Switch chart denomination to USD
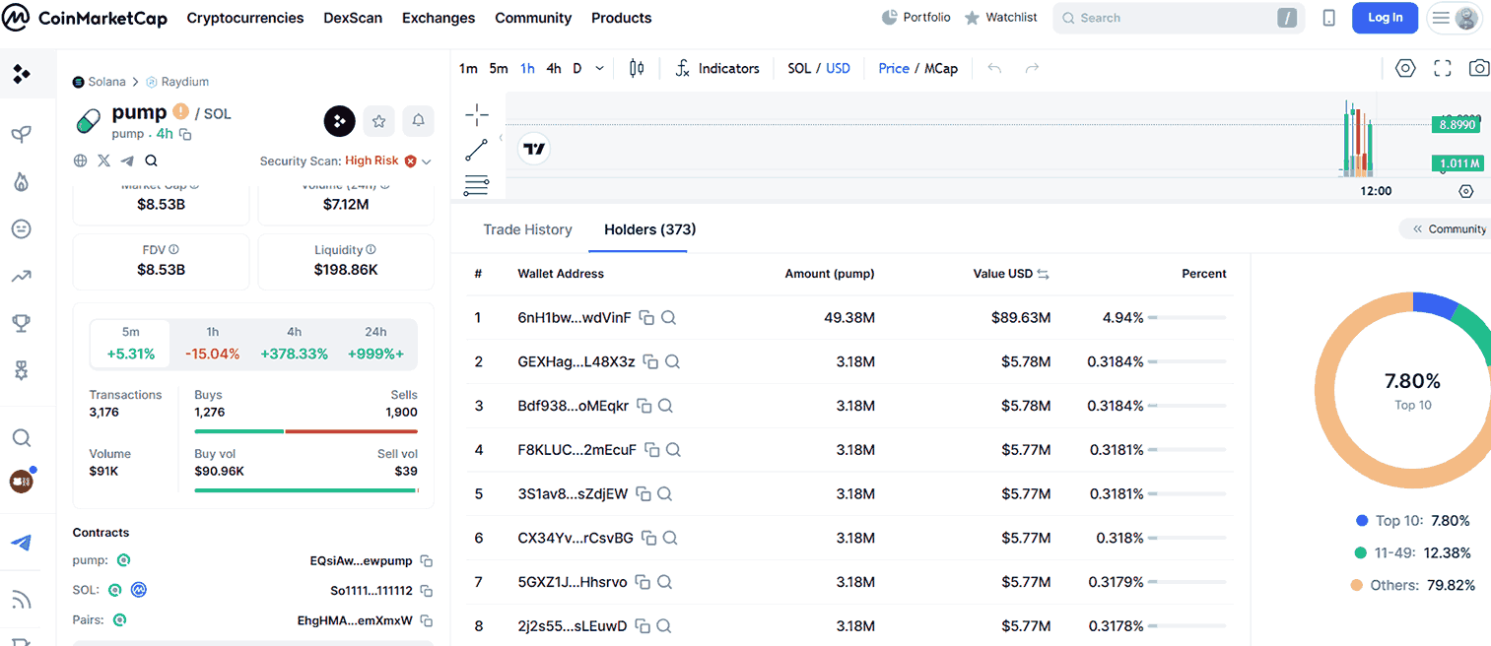This screenshot has height=646, width=1491. (838, 68)
